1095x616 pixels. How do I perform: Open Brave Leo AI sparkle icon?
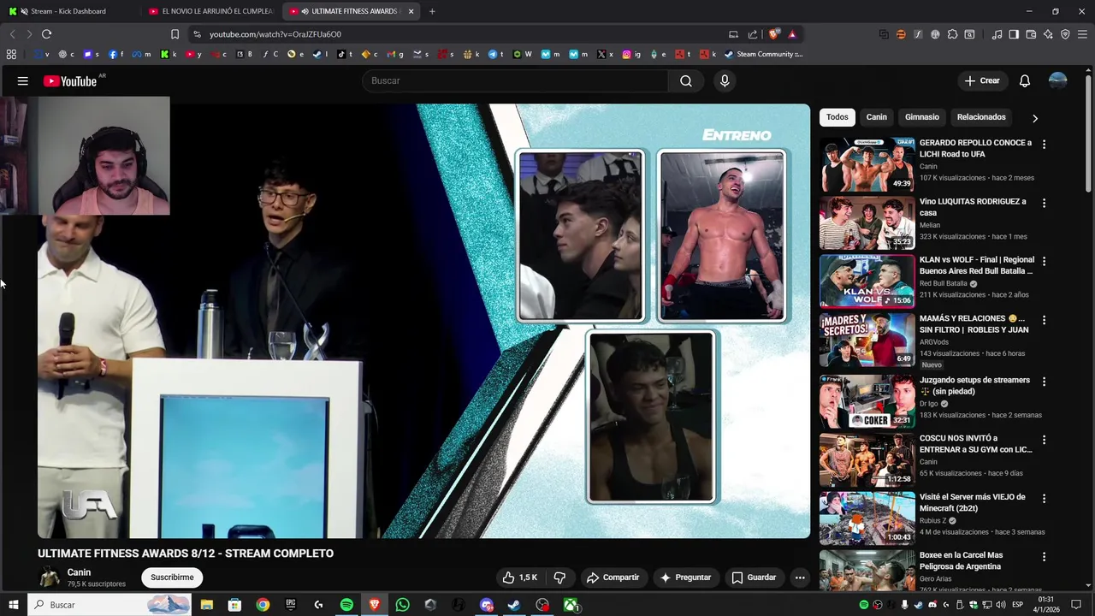[x=1048, y=34]
